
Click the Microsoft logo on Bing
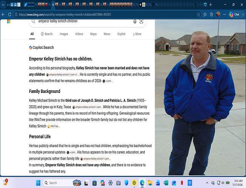click(x=9, y=21)
